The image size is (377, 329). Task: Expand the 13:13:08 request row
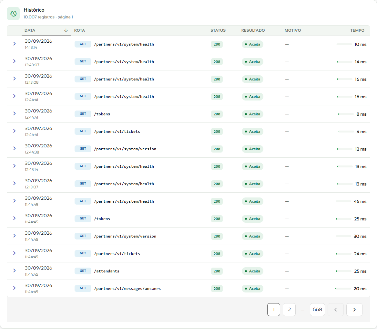click(15, 79)
